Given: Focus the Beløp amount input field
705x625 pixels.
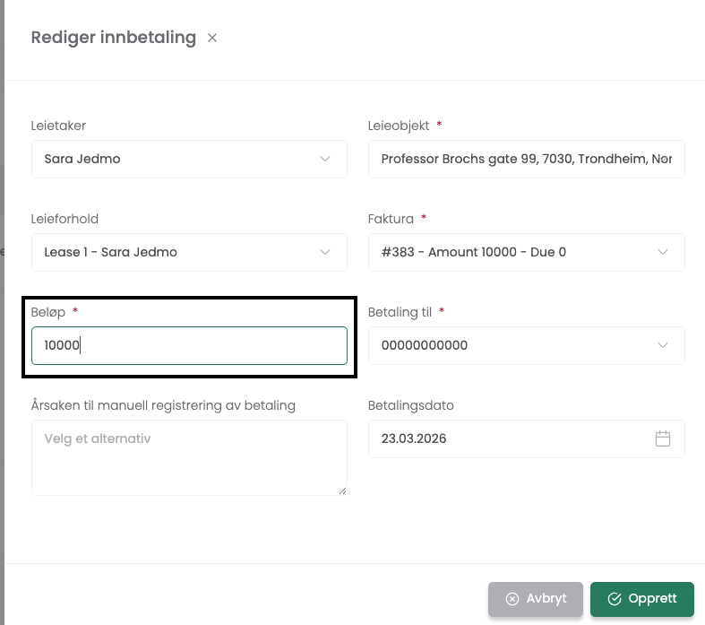Looking at the screenshot, I should (x=189, y=345).
